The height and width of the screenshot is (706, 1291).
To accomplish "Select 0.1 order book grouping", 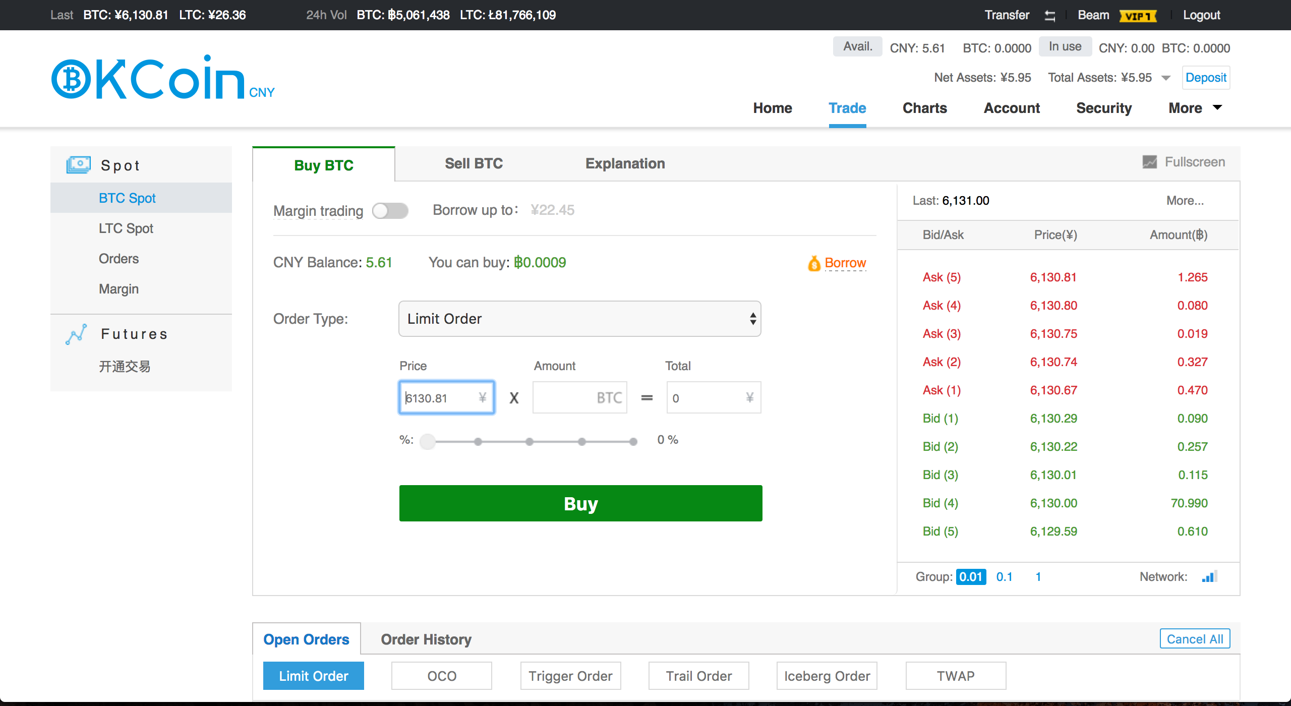I will (1004, 576).
